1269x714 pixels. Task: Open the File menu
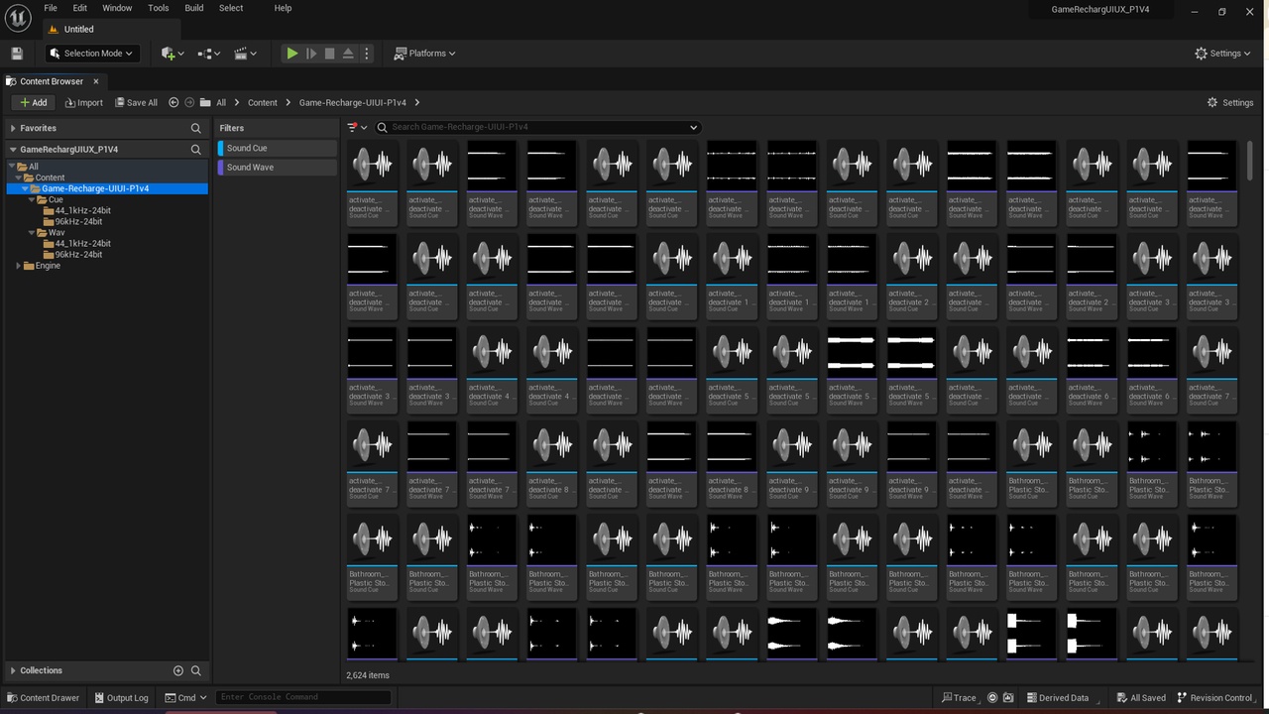(x=51, y=8)
